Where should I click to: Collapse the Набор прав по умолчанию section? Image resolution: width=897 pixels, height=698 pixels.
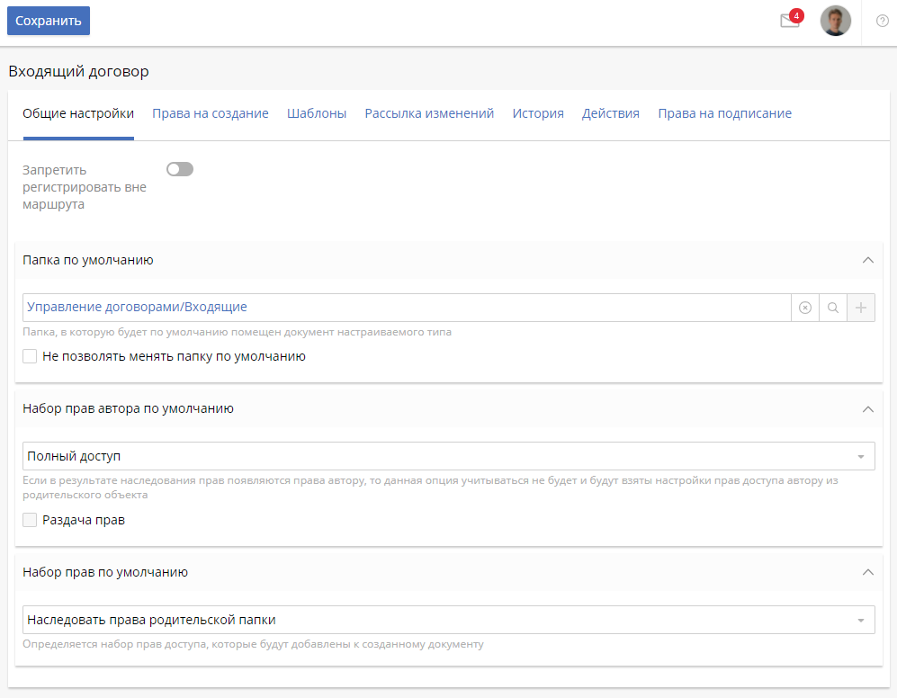[868, 572]
